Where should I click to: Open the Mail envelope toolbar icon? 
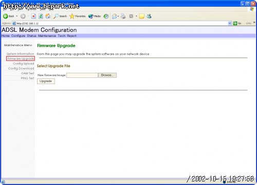click(115, 16)
